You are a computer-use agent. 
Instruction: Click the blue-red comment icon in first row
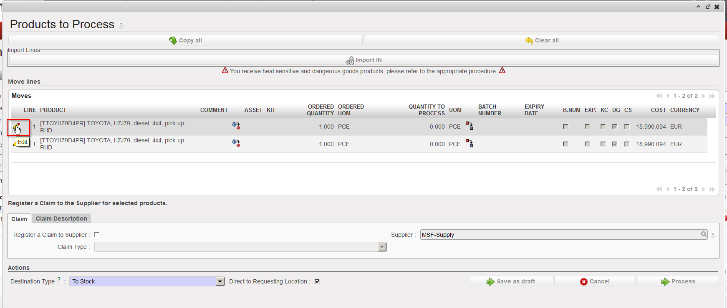pyautogui.click(x=236, y=125)
